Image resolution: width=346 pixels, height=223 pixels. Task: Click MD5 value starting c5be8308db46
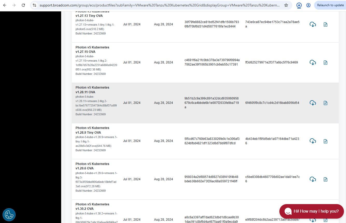[272, 179]
